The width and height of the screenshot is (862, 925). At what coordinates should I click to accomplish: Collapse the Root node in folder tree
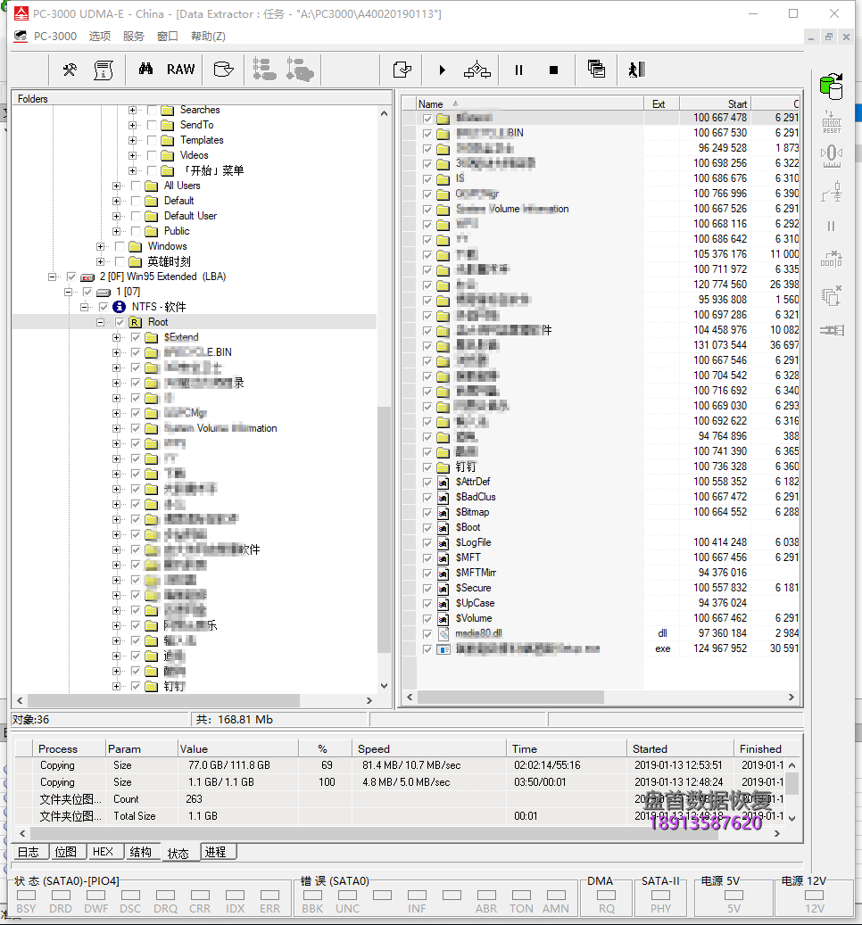point(101,322)
